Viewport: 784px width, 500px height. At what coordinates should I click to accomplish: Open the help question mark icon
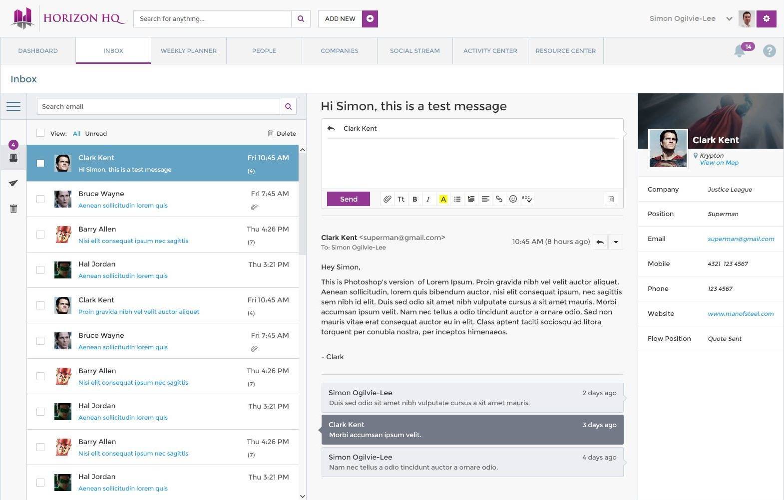coord(770,51)
